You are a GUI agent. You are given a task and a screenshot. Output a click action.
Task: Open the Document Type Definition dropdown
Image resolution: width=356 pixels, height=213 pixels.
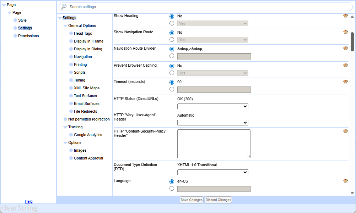pos(212,172)
